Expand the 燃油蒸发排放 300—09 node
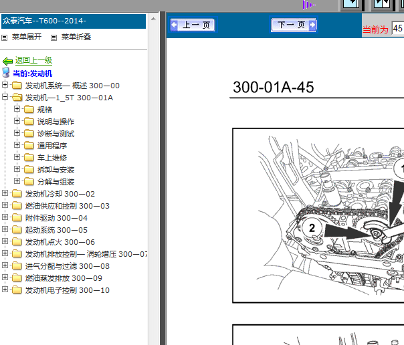This screenshot has width=404, height=345. 5,277
